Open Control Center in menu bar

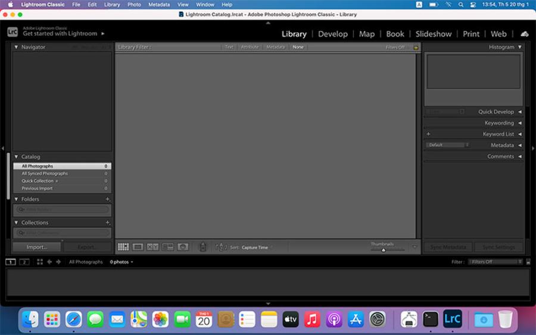pos(473,4)
